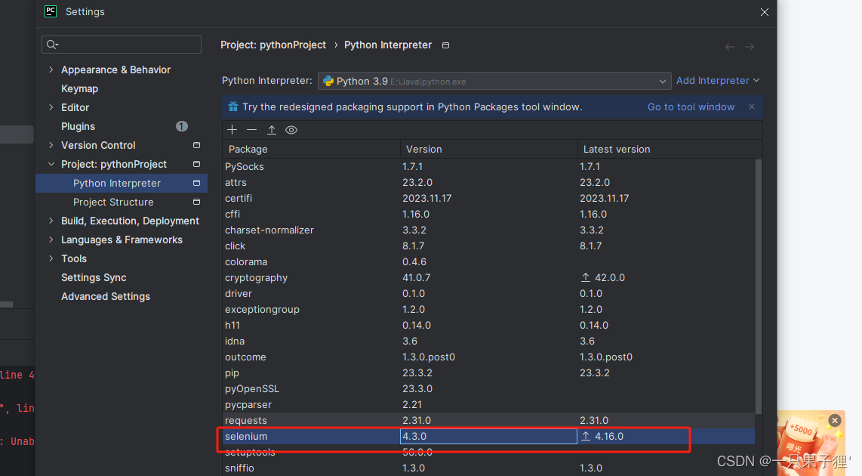Expand the Tools section

click(51, 258)
